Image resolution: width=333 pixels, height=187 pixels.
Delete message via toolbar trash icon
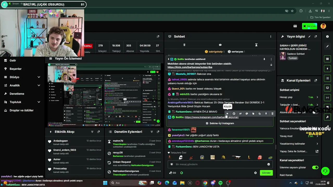(x=272, y=113)
